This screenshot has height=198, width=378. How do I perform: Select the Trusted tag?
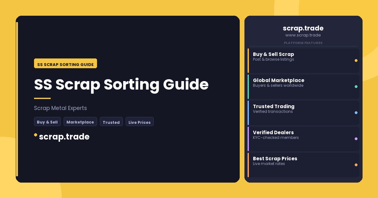pos(111,122)
